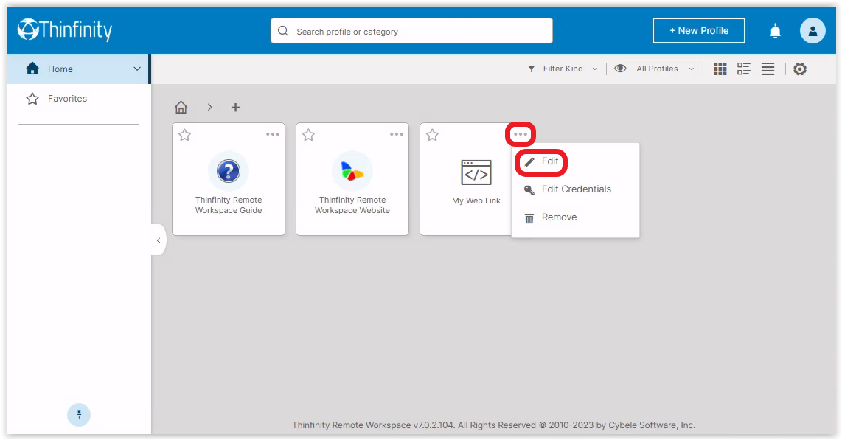842x440 pixels.
Task: Open the notifications bell
Action: tap(775, 31)
